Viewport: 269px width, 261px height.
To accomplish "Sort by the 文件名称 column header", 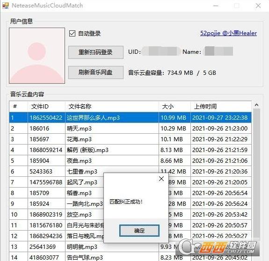I will 112,107.
